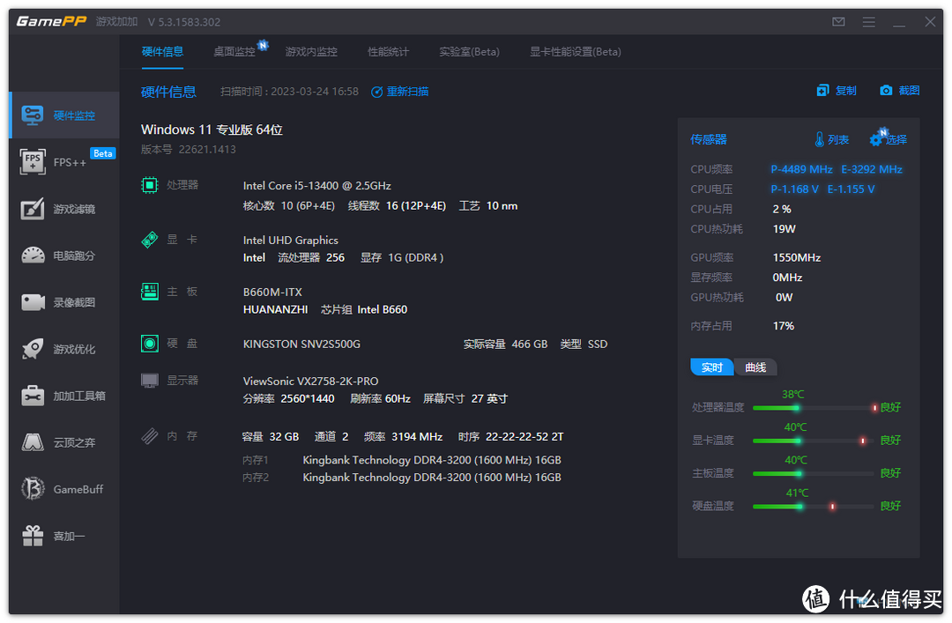Open the hamburger menu in title bar
Viewport: 952px width, 623px height.
tap(869, 22)
